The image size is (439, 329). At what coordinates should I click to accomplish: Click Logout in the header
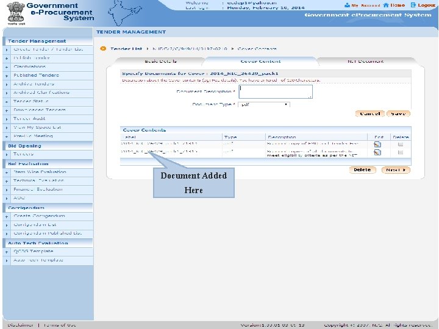point(426,5)
